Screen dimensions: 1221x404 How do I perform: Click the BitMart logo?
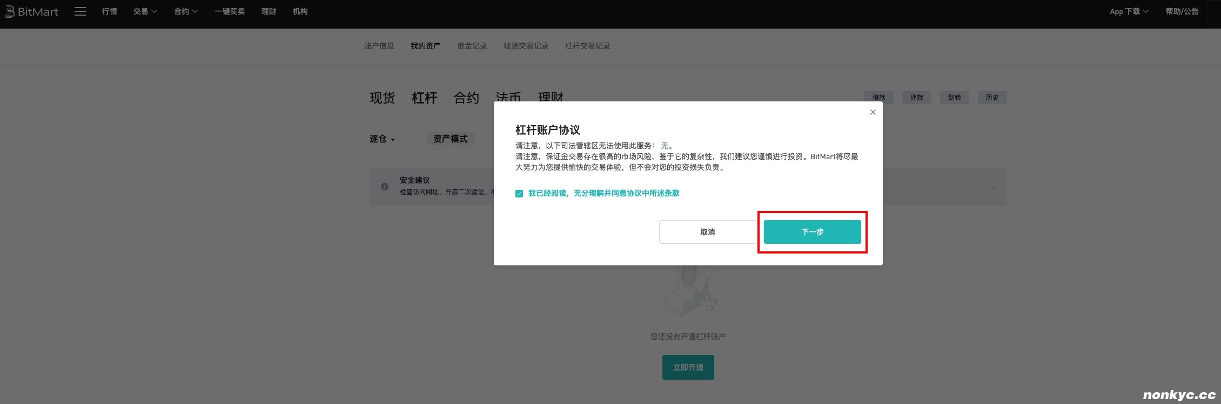(31, 12)
